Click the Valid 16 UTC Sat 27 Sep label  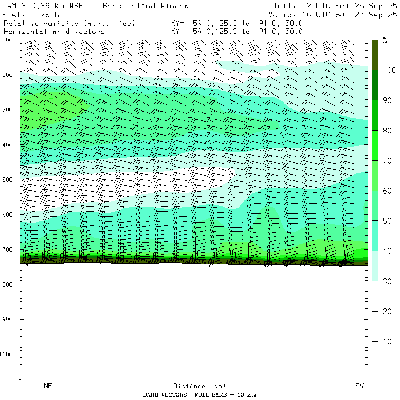[335, 15]
